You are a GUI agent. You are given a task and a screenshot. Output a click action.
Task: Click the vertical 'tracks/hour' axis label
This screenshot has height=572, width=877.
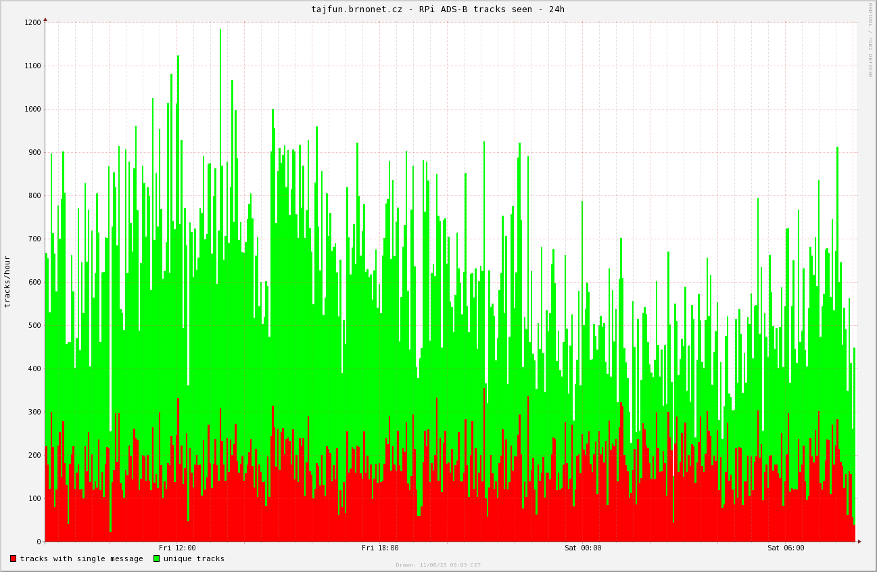(7, 281)
